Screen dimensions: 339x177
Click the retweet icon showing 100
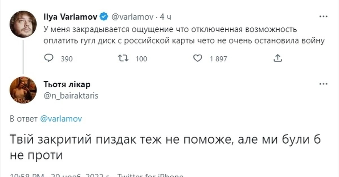tap(123, 58)
